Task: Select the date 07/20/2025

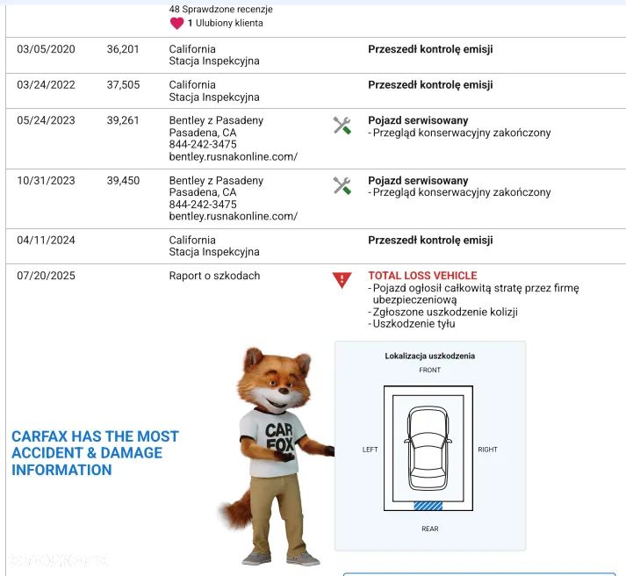Action: (46, 276)
